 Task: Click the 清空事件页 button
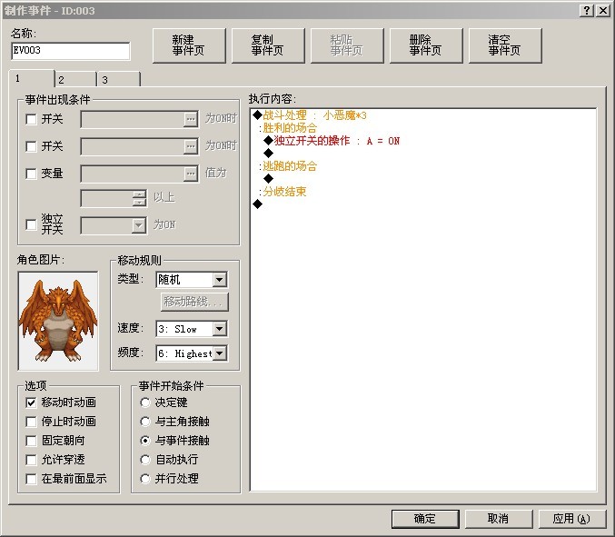505,45
